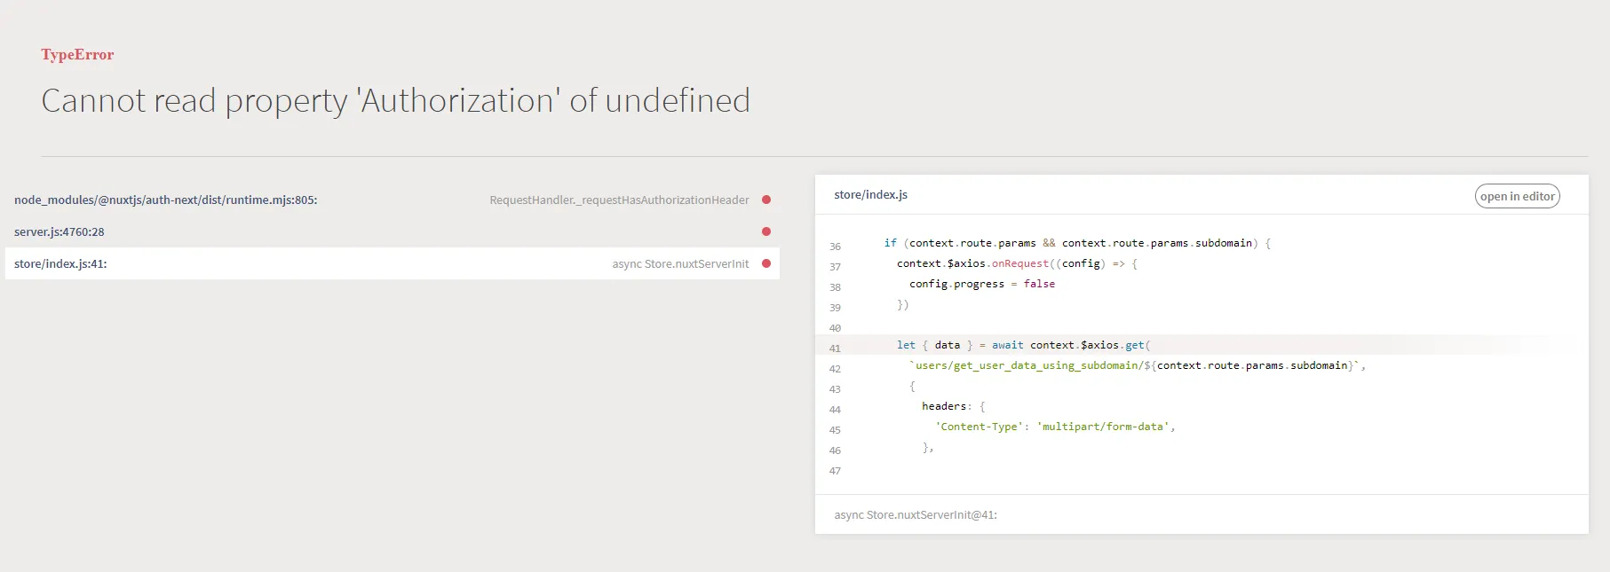The height and width of the screenshot is (572, 1610).
Task: Click the 'Cannot read property' error message
Action: click(395, 101)
